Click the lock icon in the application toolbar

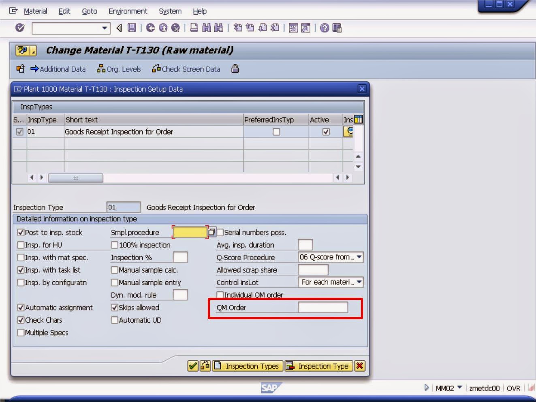[235, 69]
